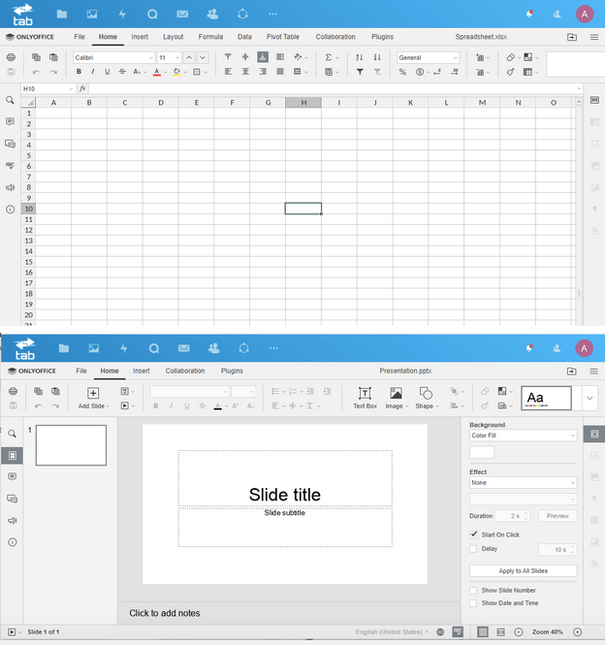
Task: Click the Apply to All Slides button
Action: pyautogui.click(x=523, y=571)
